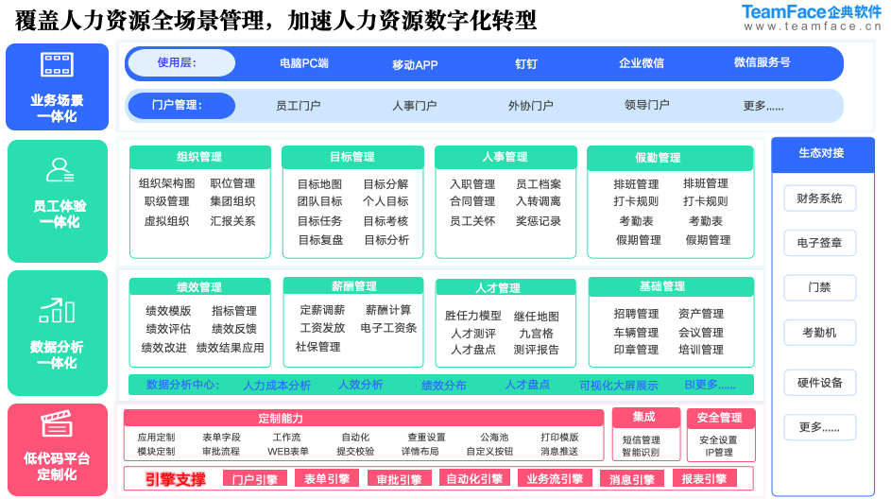Select the 门禁 box
This screenshot has height=499, width=891.
[x=819, y=287]
